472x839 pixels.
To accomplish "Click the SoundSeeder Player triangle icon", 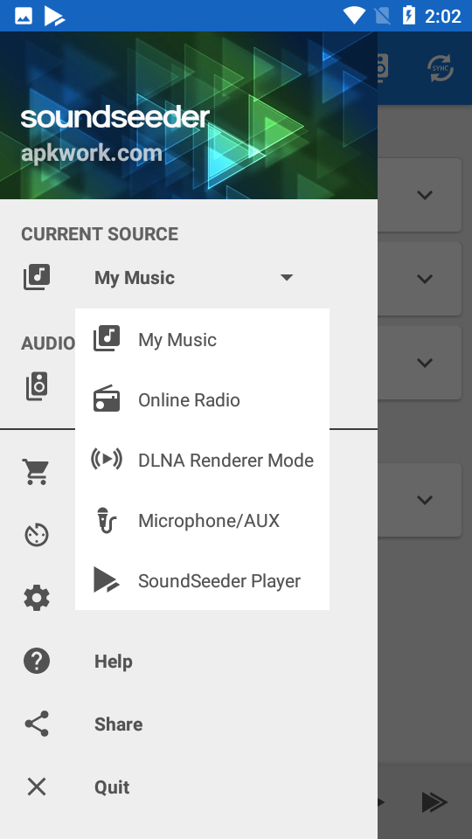I will point(107,580).
